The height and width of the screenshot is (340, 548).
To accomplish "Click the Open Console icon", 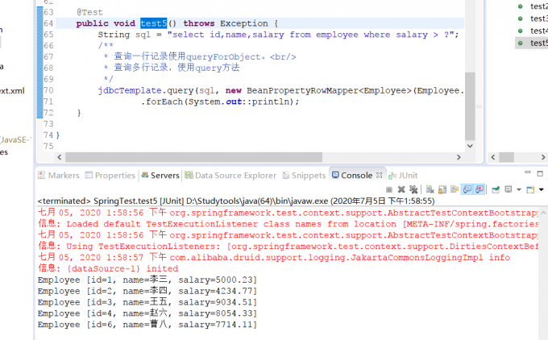I will (x=530, y=189).
